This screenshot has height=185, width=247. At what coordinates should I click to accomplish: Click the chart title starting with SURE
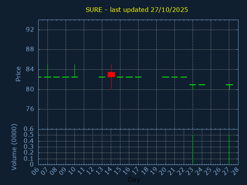coord(137,10)
